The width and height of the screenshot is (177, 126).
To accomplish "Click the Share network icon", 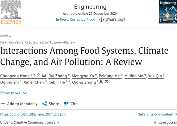I will 44,104.
